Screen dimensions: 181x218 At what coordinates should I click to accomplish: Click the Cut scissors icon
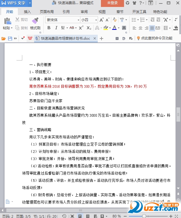click(17, 20)
